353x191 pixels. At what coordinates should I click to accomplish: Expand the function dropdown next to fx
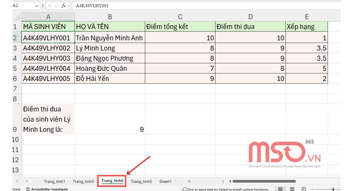[x=69, y=6]
